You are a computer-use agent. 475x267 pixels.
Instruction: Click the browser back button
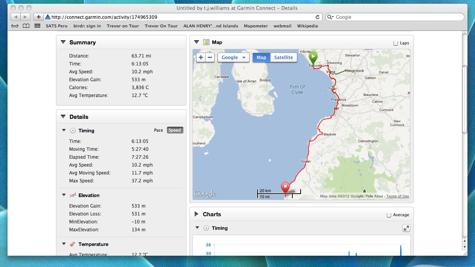click(15, 17)
